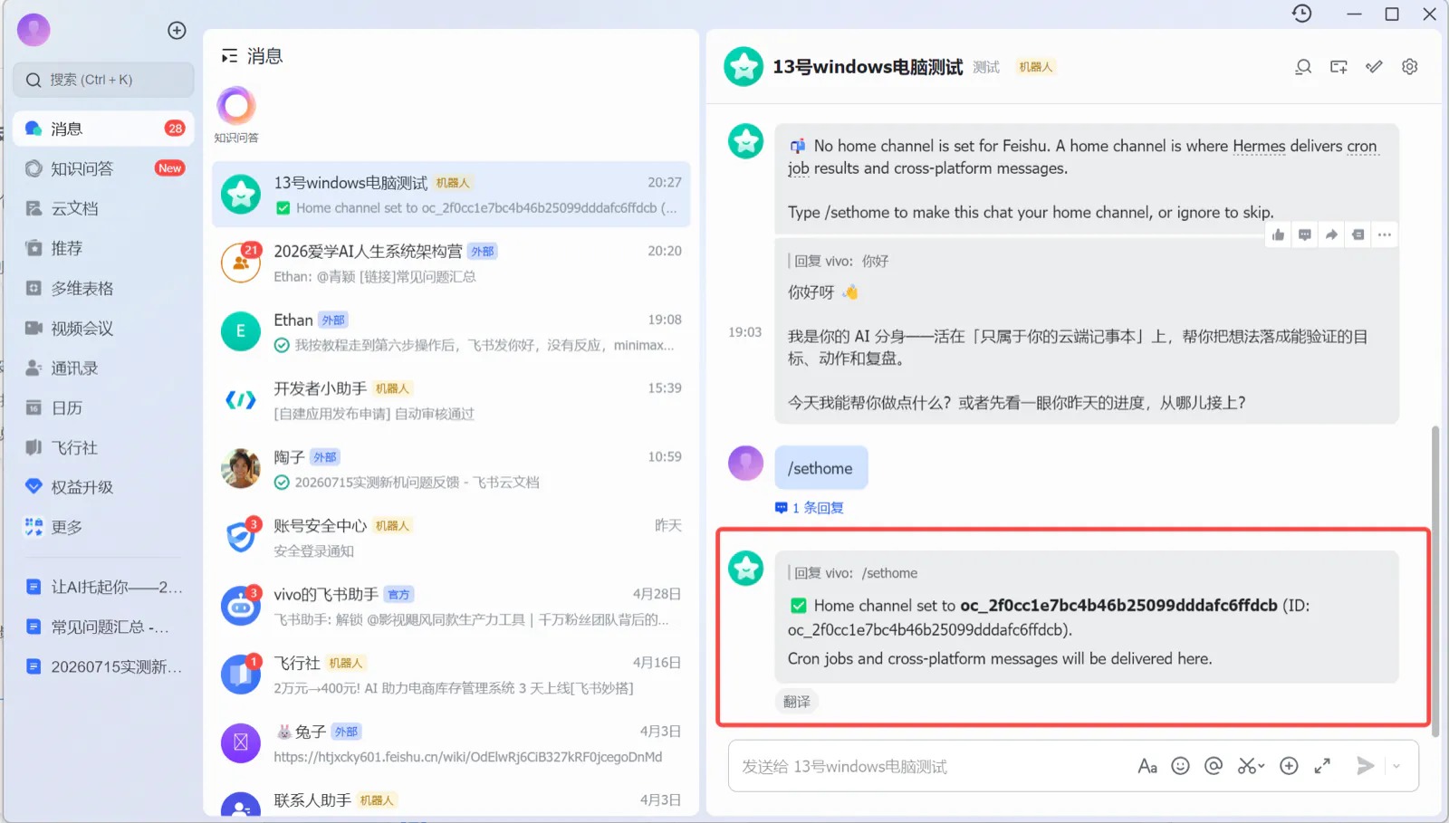Screen dimensions: 1449x823
Task: Click the plus attachments icon
Action: [x=1289, y=766]
